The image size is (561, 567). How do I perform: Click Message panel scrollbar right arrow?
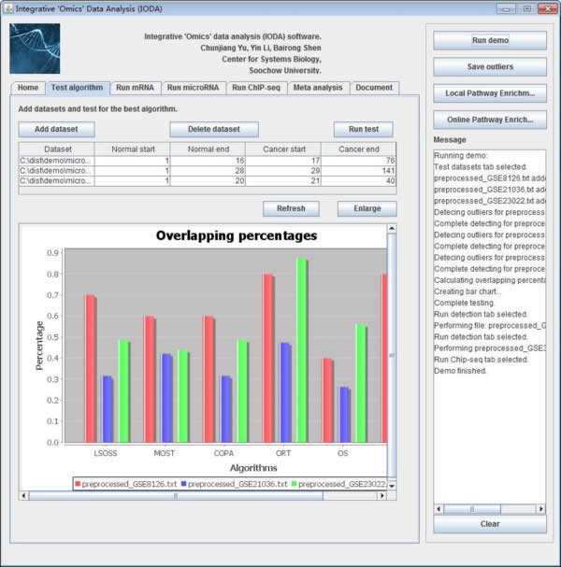click(541, 509)
